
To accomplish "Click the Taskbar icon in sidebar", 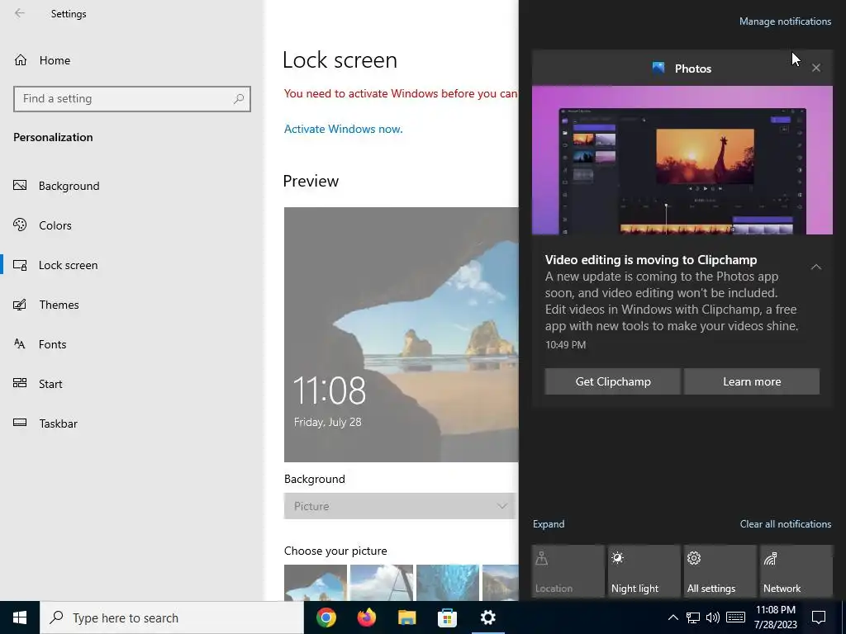I will (20, 423).
